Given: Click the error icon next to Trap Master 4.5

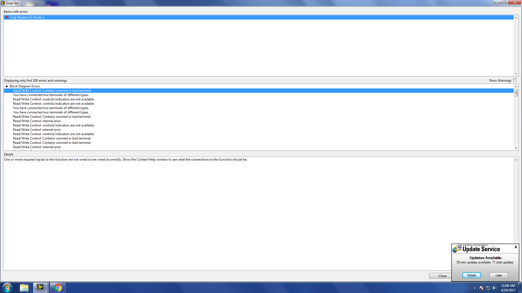Looking at the screenshot, I should pos(6,17).
